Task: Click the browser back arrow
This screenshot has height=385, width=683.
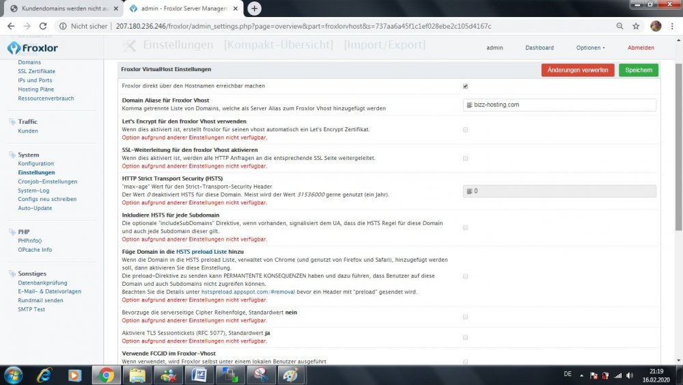Action: 11,26
